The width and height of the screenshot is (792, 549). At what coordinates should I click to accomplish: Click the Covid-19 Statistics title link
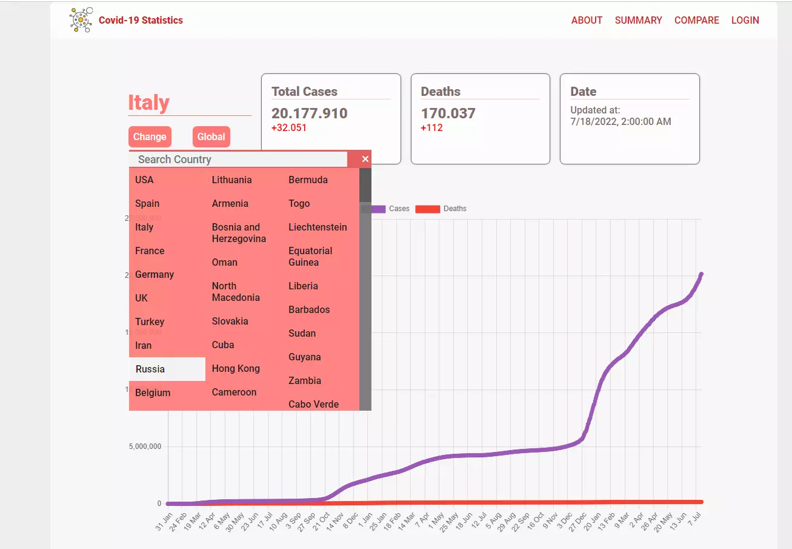tap(141, 20)
